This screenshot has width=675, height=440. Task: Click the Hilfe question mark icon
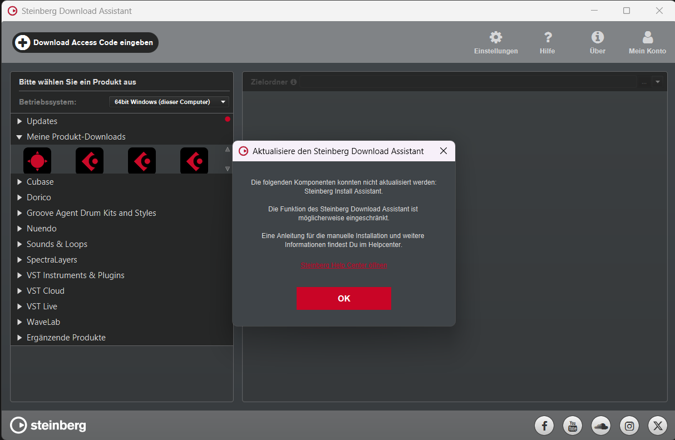[548, 38]
